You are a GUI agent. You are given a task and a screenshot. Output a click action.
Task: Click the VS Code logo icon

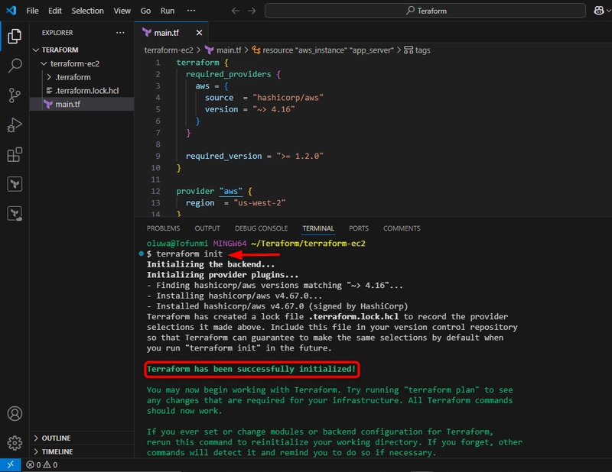coord(11,11)
